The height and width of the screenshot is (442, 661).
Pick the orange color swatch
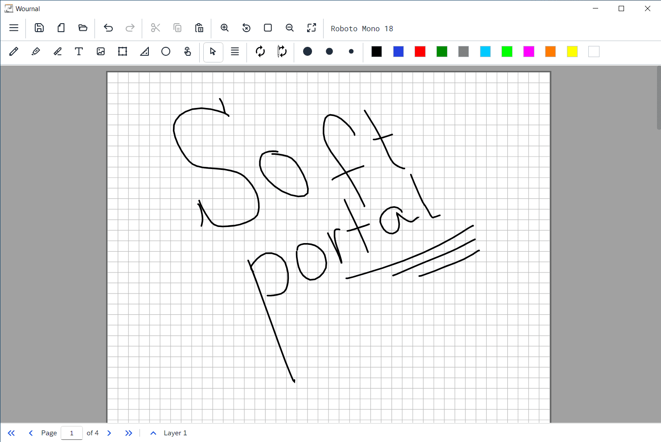pyautogui.click(x=550, y=52)
